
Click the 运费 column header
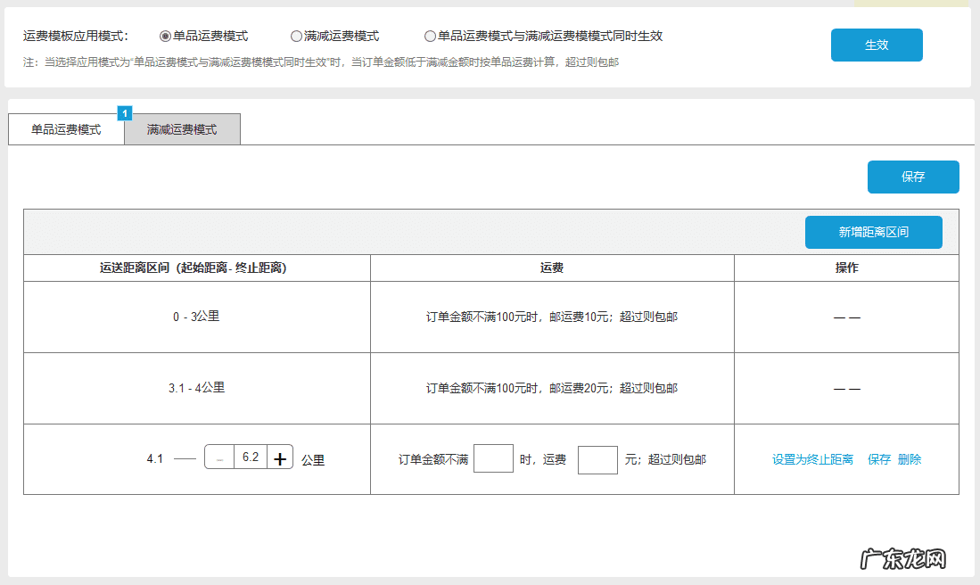point(551,268)
